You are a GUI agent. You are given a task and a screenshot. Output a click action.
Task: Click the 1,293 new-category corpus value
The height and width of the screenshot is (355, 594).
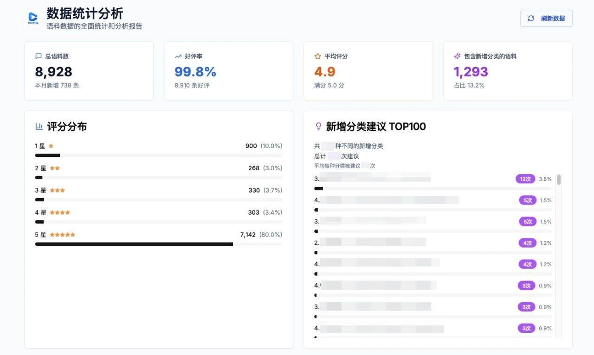coord(471,72)
